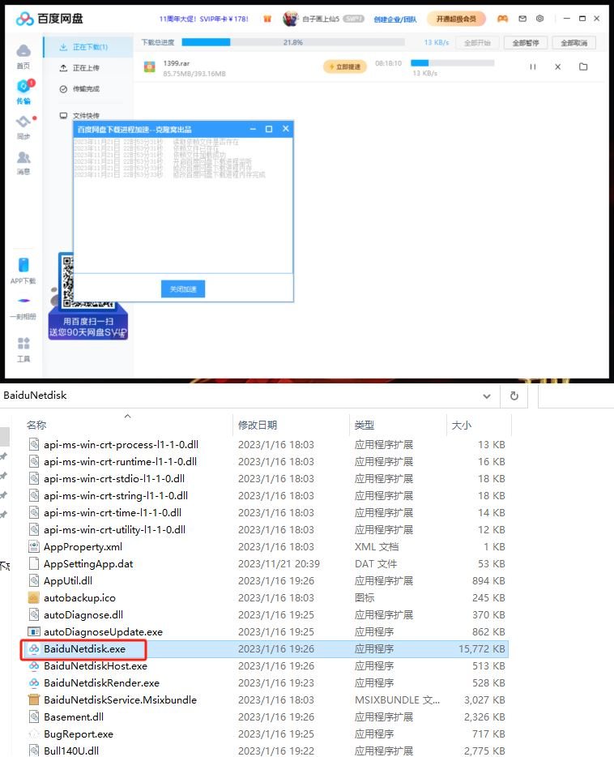
Task: Click the sort chevron above the 名称 column
Action: pyautogui.click(x=127, y=416)
